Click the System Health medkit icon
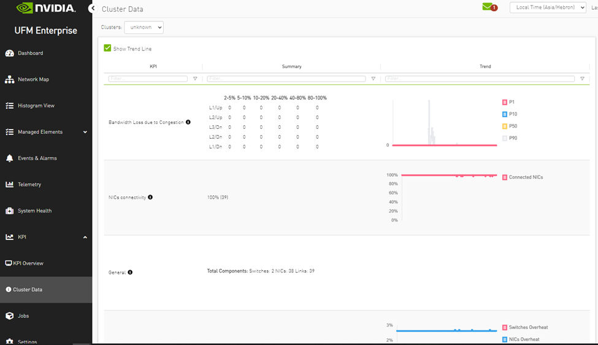 pos(9,211)
